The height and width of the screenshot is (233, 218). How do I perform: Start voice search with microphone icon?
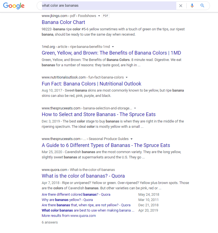(192, 6)
